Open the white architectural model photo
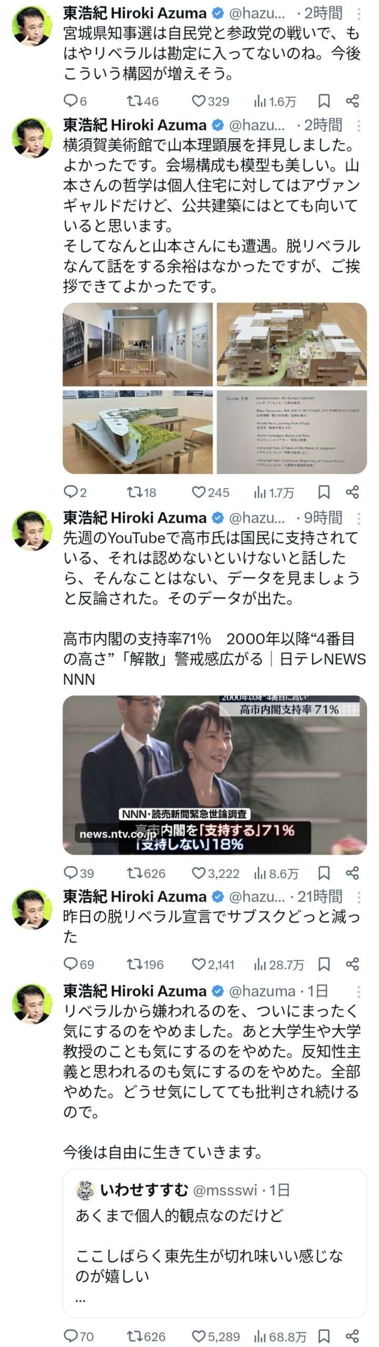 (292, 344)
